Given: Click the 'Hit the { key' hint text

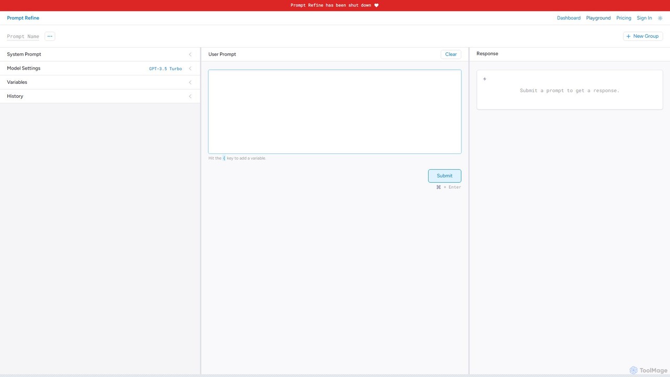Looking at the screenshot, I should click(x=237, y=158).
